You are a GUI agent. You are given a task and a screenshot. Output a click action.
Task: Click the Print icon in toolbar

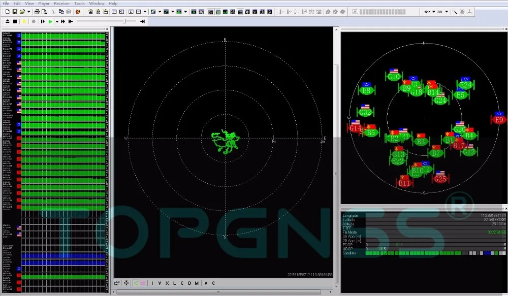[x=37, y=12]
